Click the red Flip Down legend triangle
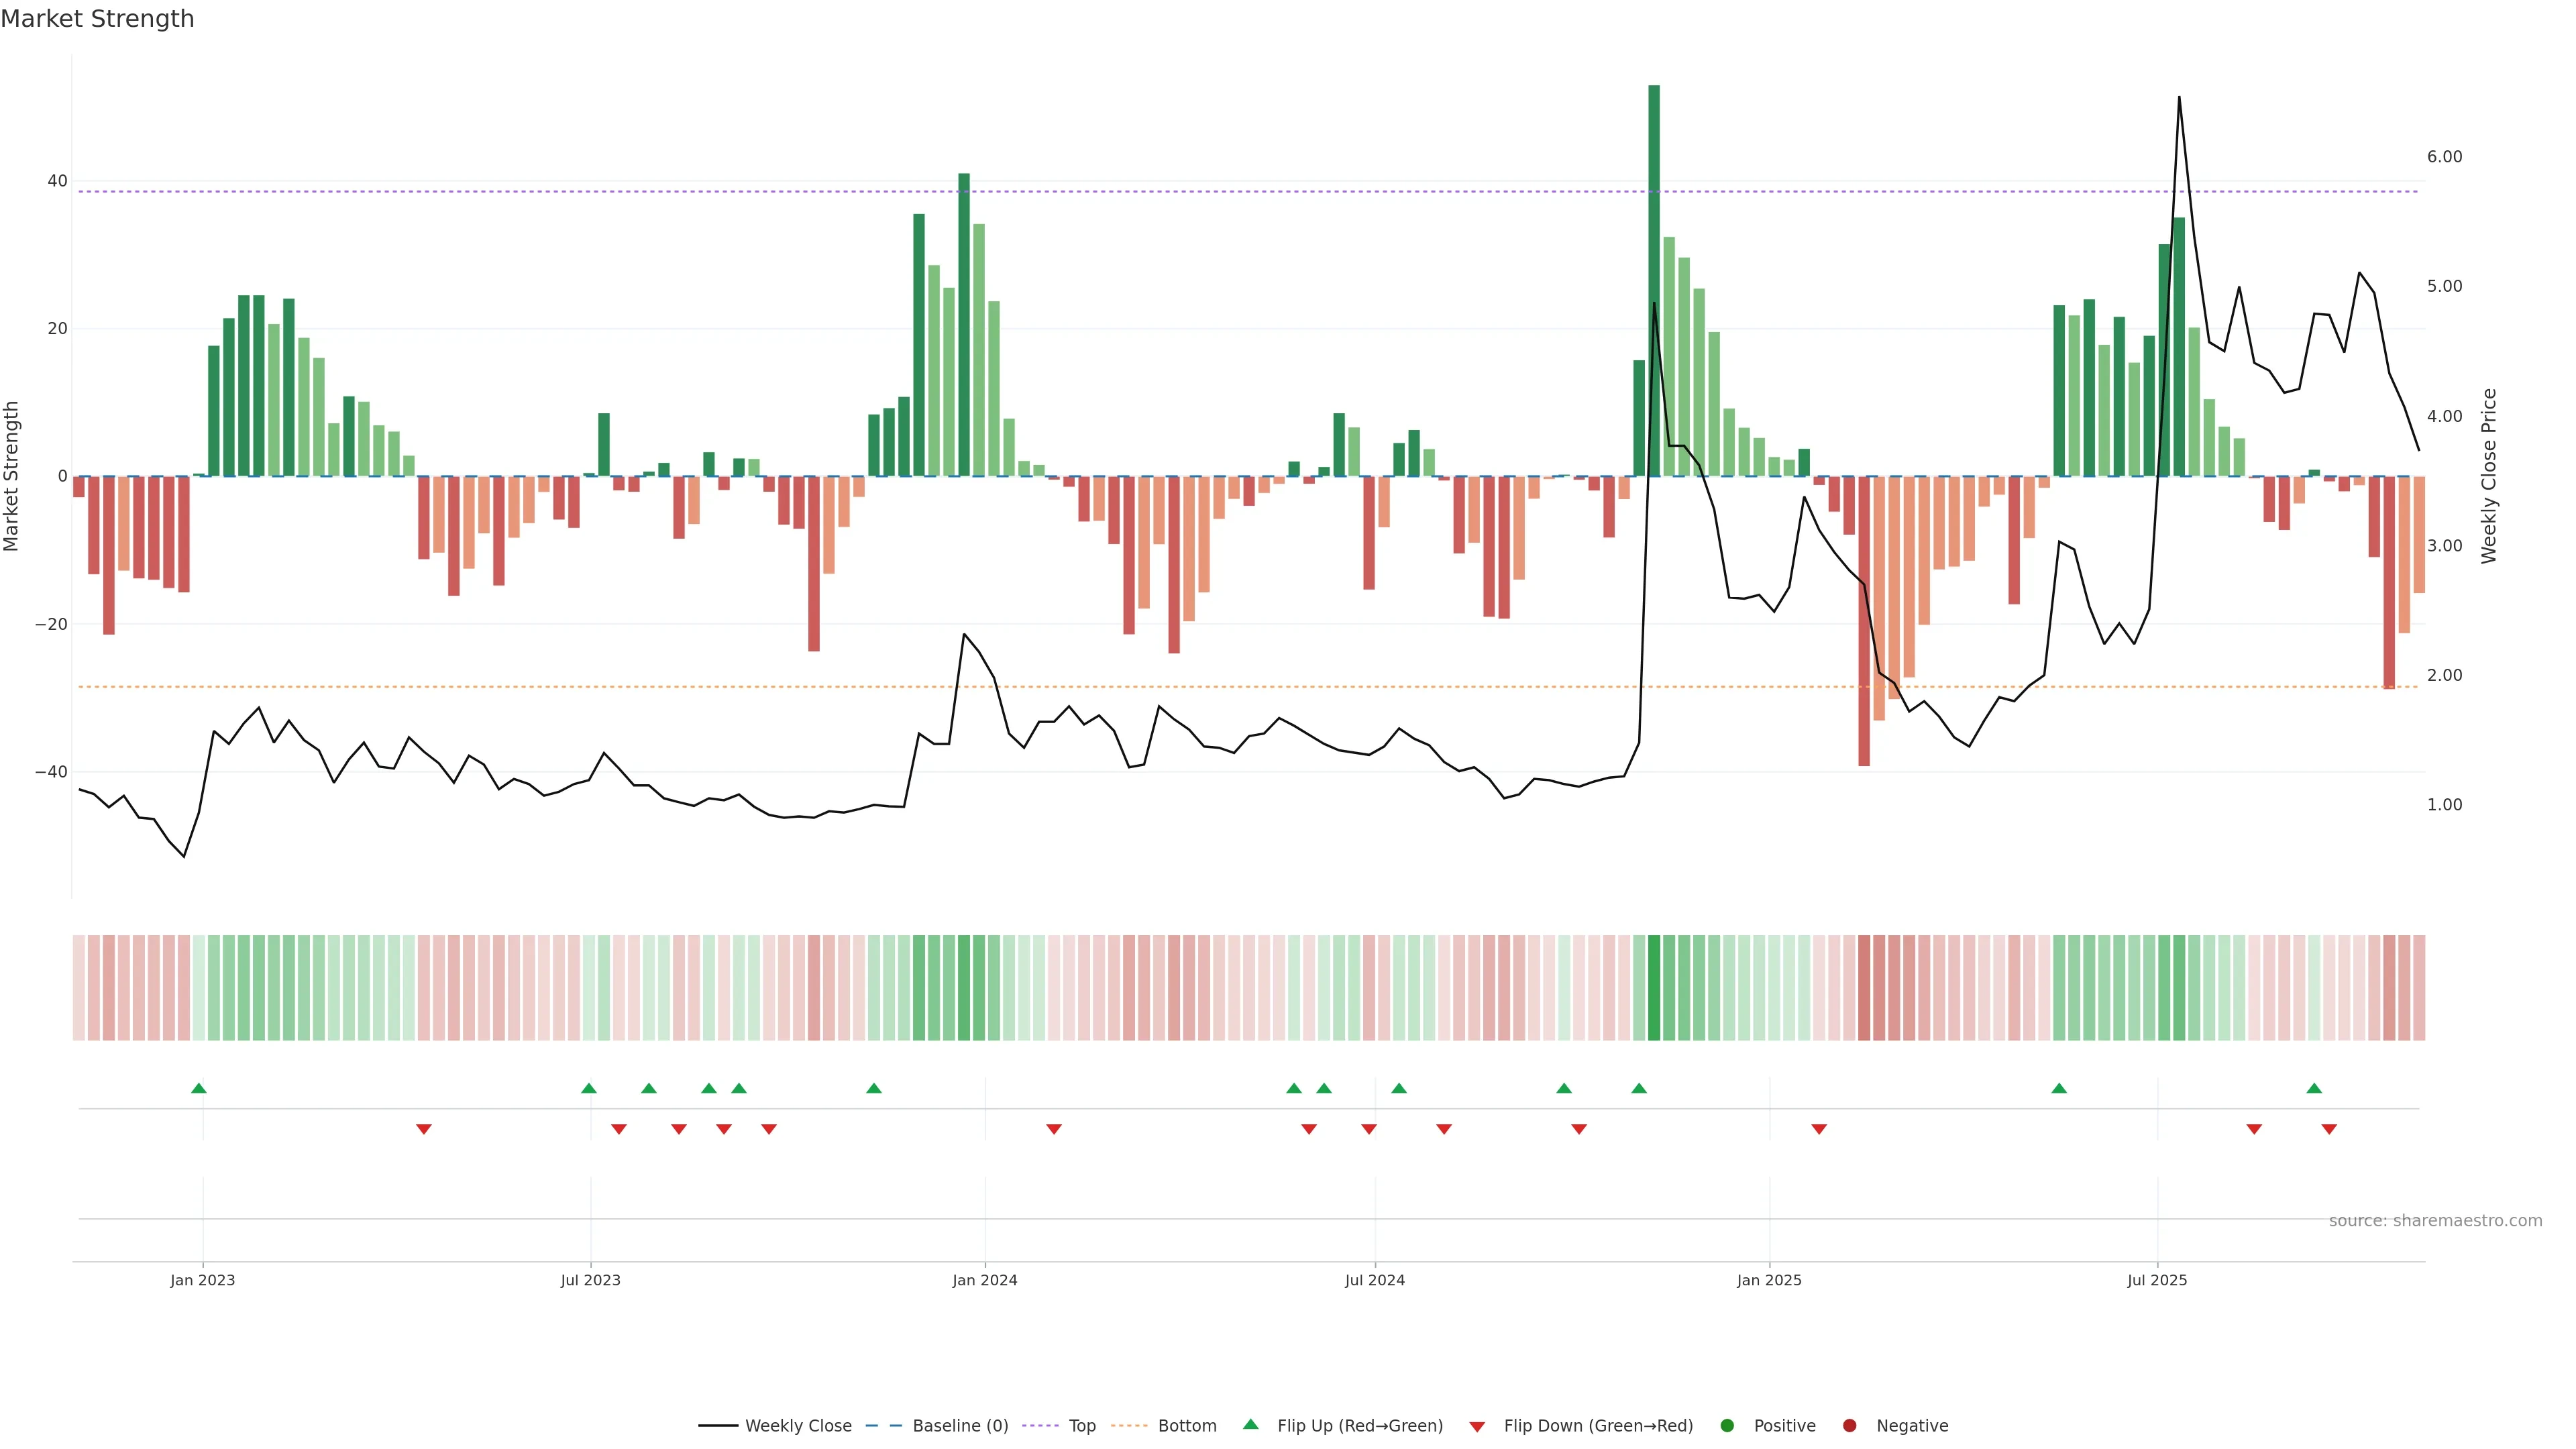This screenshot has width=2576, height=1449. [x=1477, y=1426]
